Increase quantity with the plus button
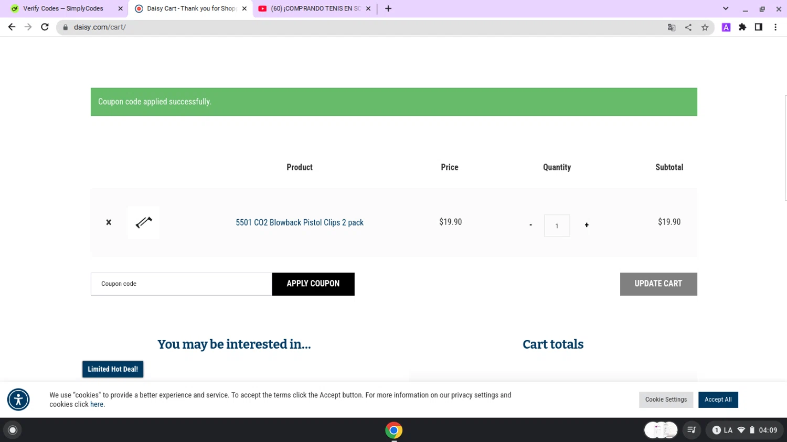The image size is (787, 442). click(587, 225)
